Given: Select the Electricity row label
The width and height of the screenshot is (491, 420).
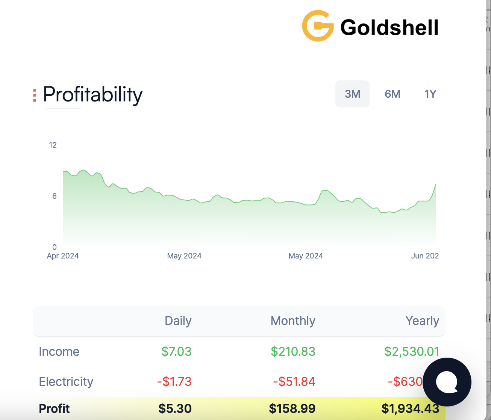Looking at the screenshot, I should click(66, 382).
